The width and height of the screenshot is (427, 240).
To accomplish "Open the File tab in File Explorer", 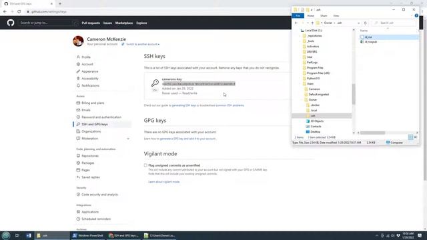I will (x=298, y=16).
